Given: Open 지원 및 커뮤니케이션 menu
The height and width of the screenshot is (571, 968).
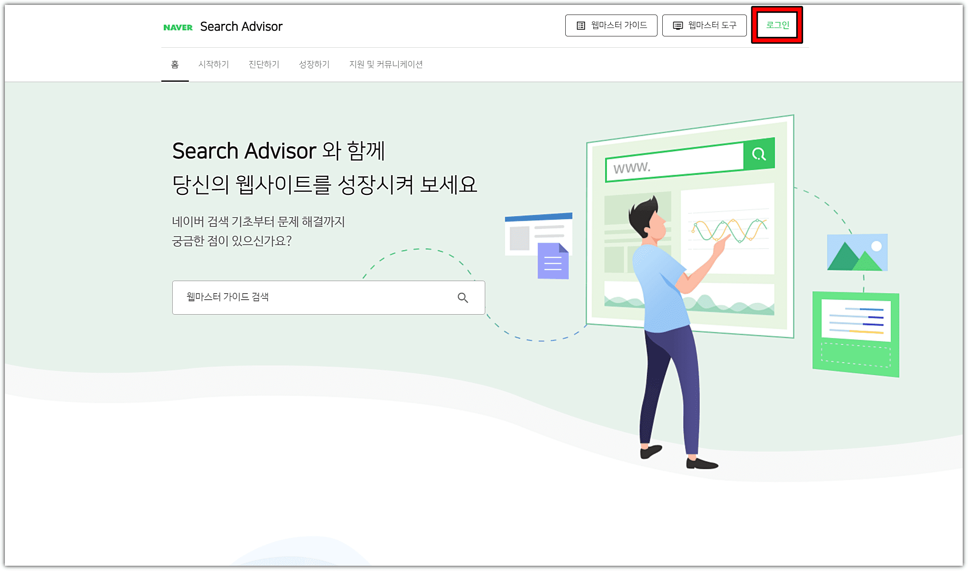Looking at the screenshot, I should 386,64.
